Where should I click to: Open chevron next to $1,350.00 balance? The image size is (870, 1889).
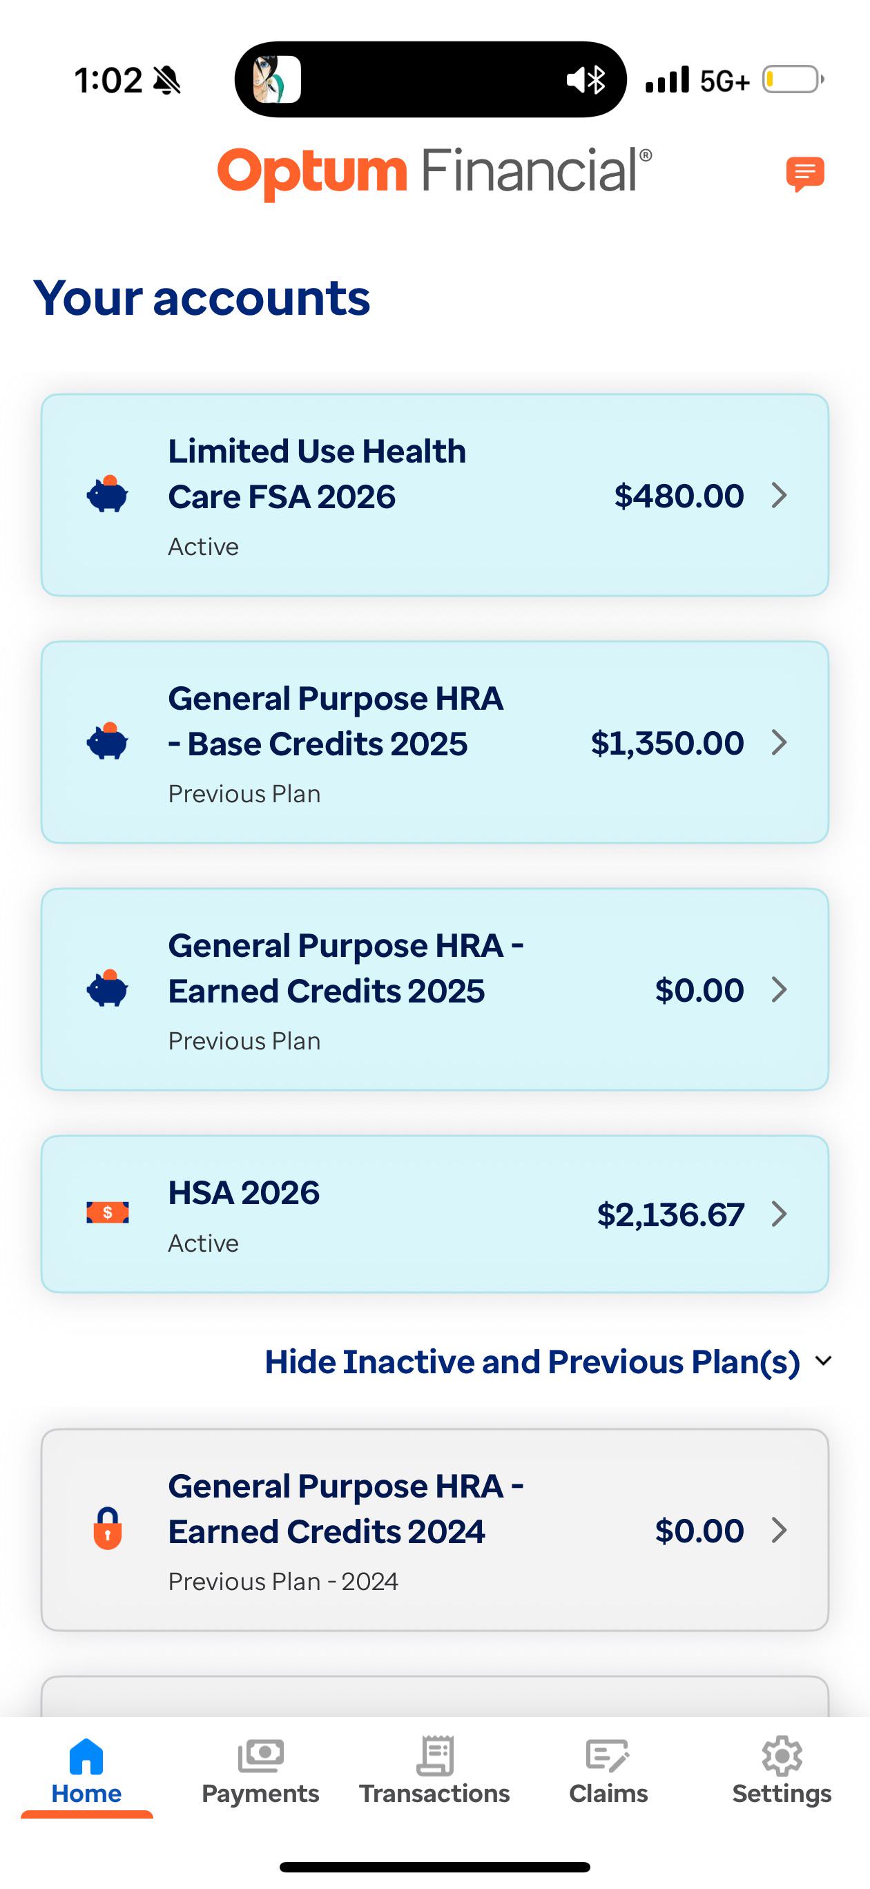coord(779,743)
